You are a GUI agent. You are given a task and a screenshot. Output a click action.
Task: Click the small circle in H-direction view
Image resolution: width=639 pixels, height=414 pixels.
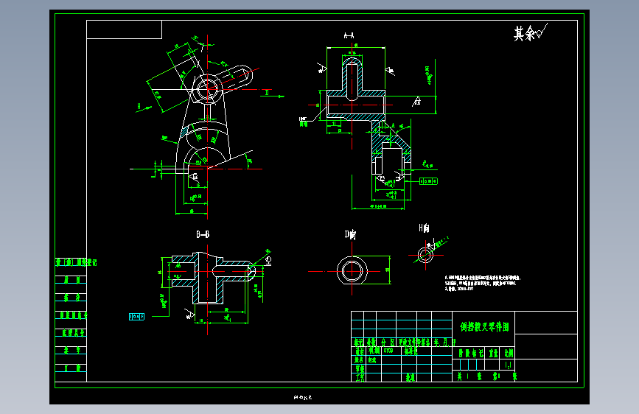(425, 256)
